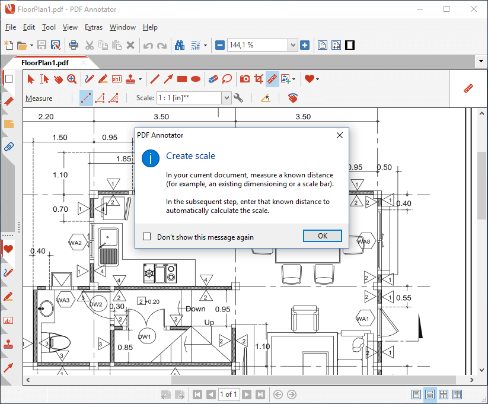Image resolution: width=488 pixels, height=404 pixels.
Task: Select the Marker highlighter tool
Action: click(x=103, y=79)
